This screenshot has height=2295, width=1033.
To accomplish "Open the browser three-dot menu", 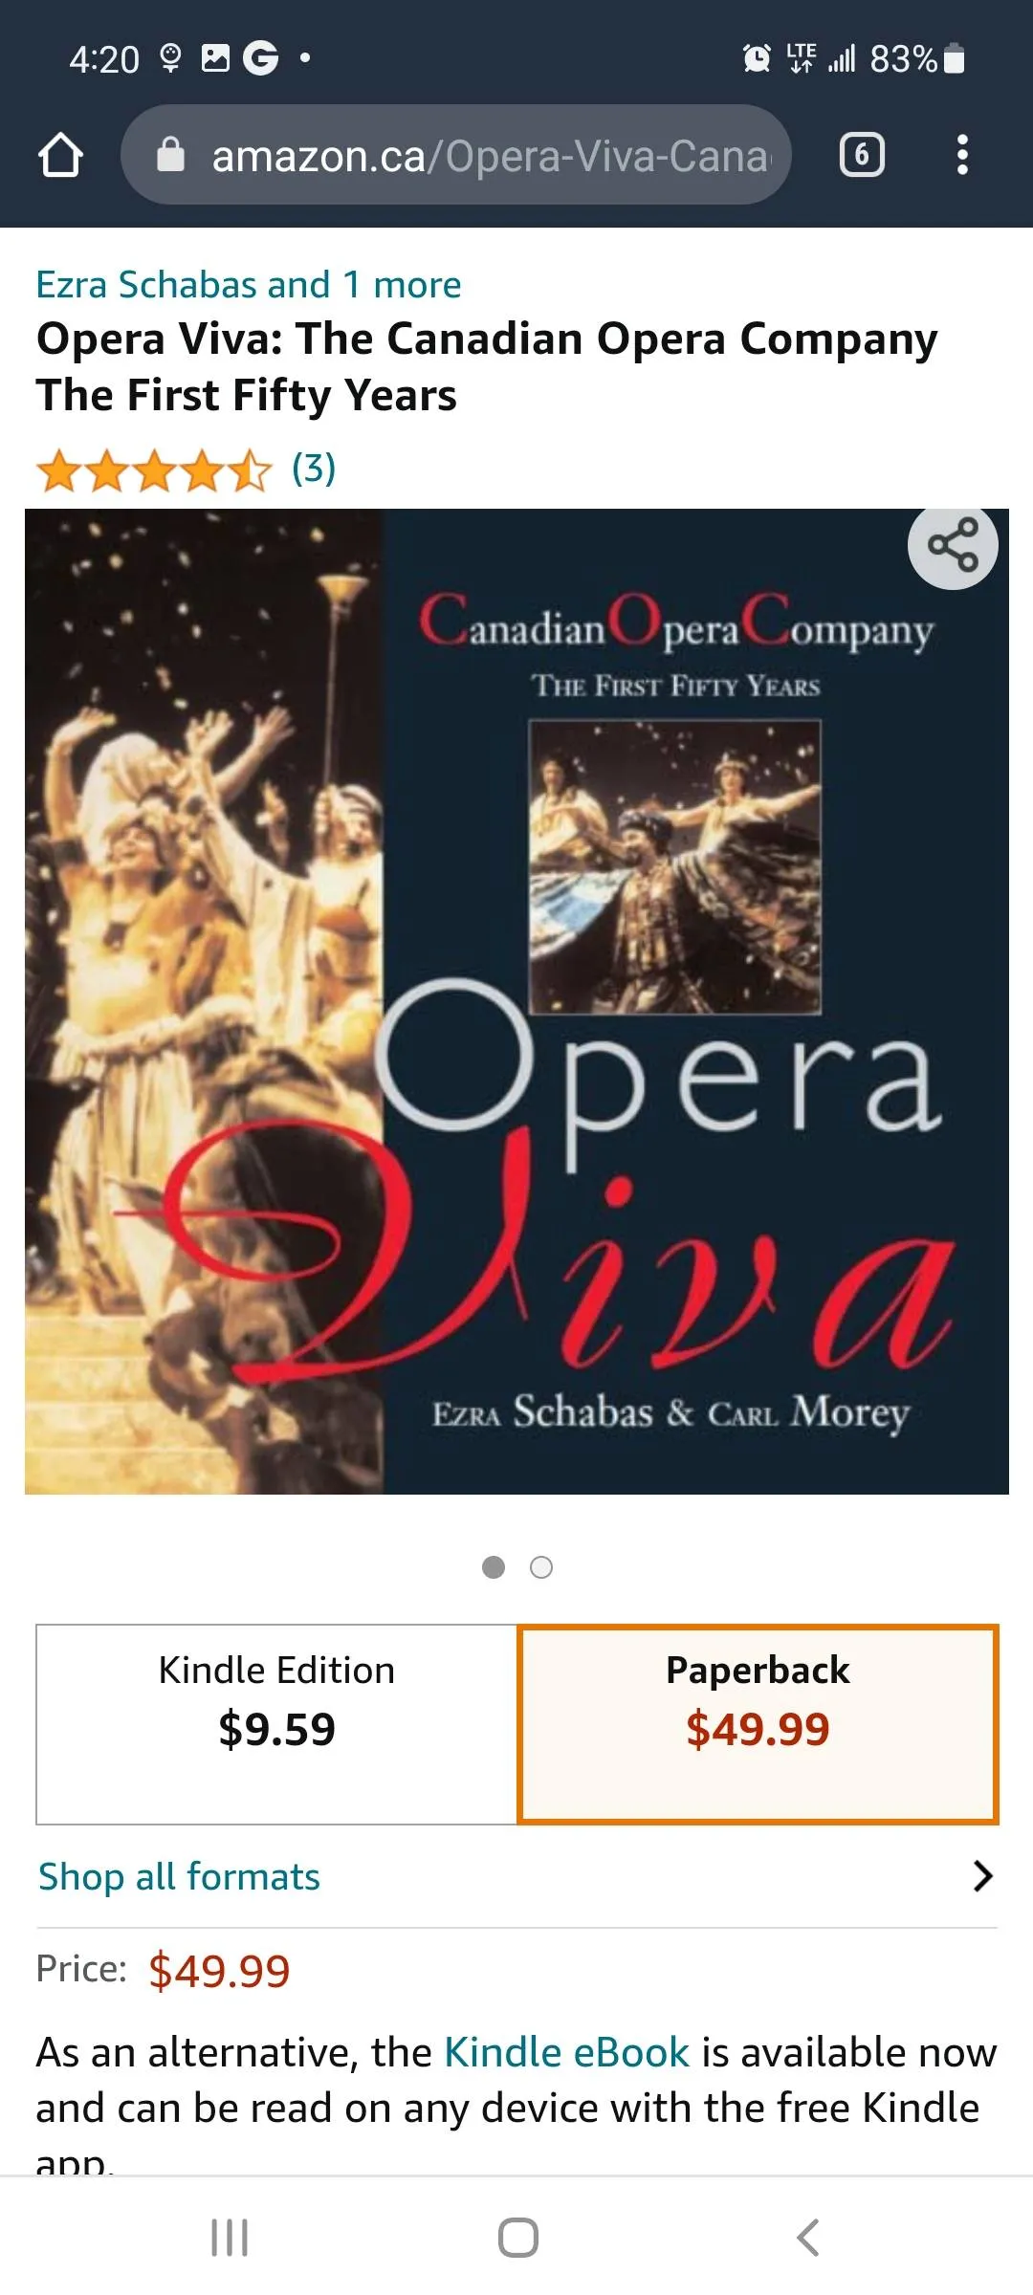I will (x=962, y=155).
